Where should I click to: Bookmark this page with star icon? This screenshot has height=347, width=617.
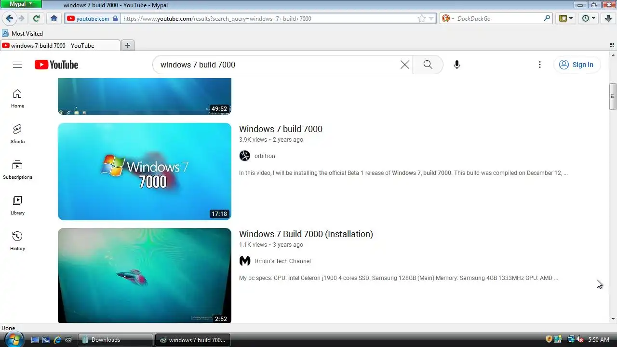[x=422, y=18]
